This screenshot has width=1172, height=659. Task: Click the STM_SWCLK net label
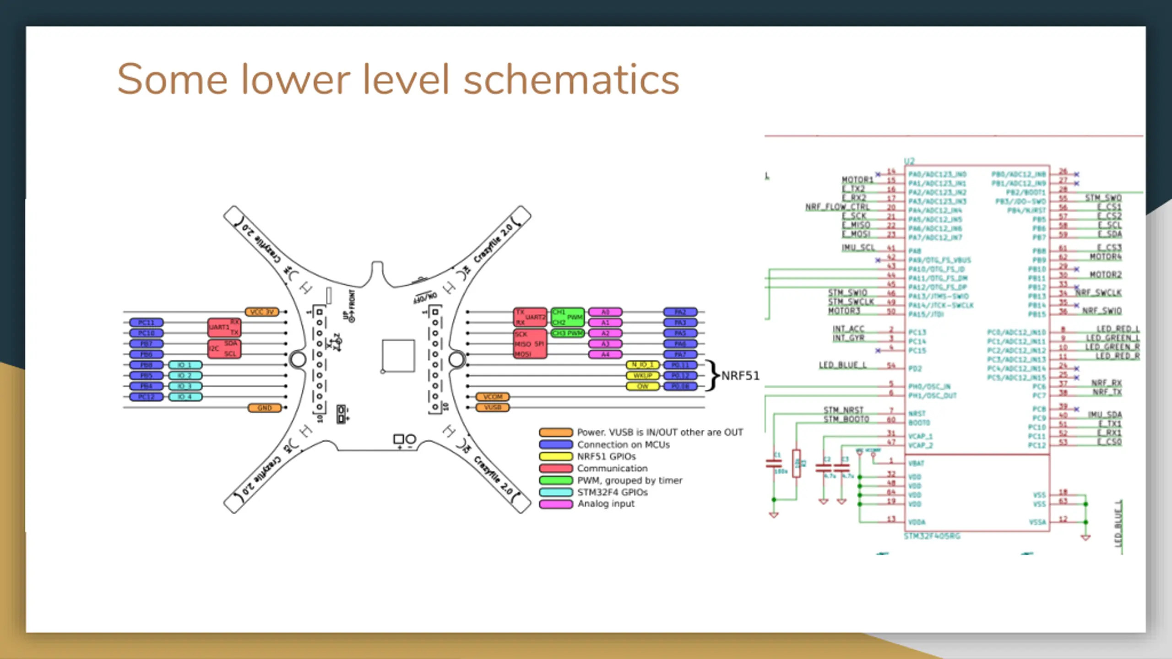tap(851, 302)
